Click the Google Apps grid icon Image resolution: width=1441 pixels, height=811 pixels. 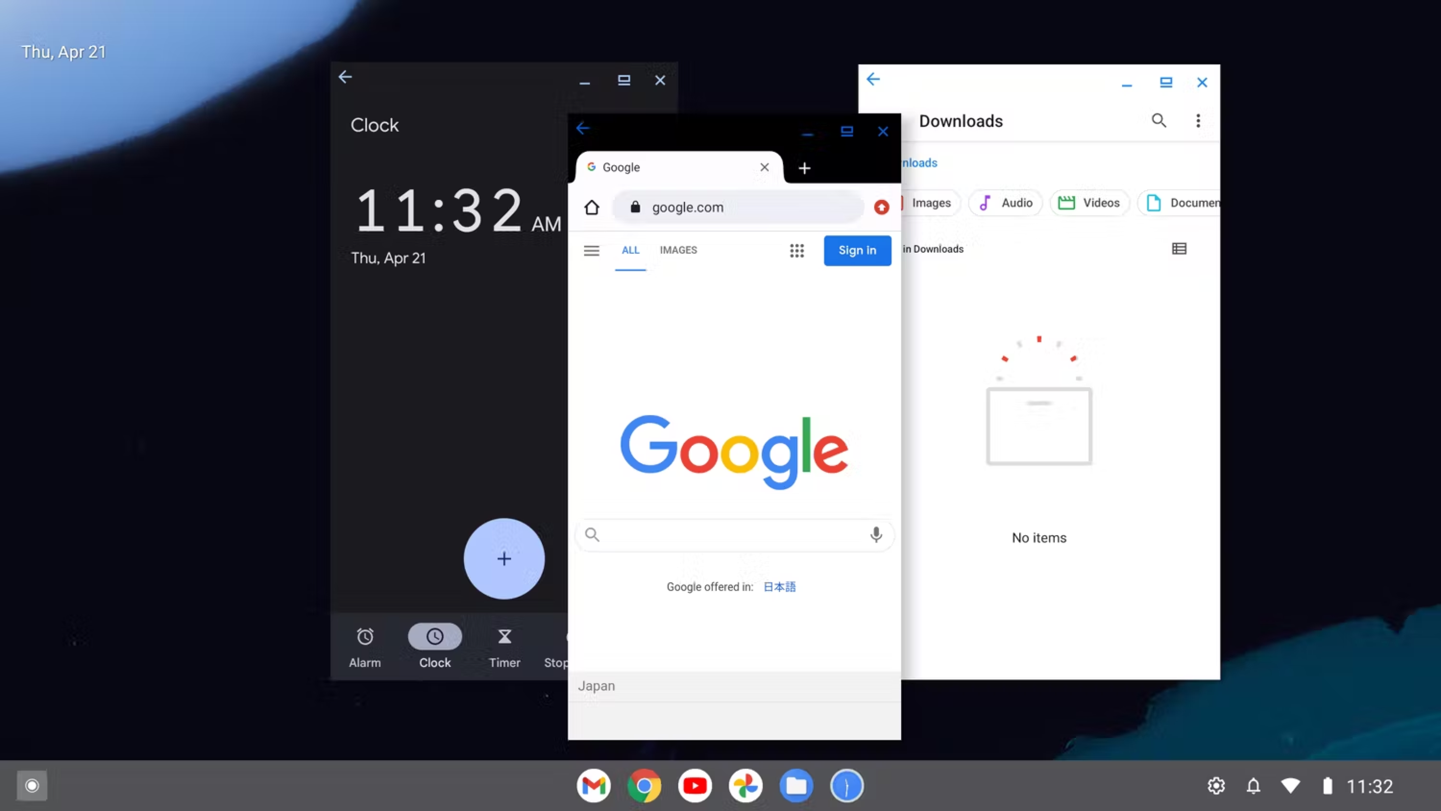click(x=797, y=249)
